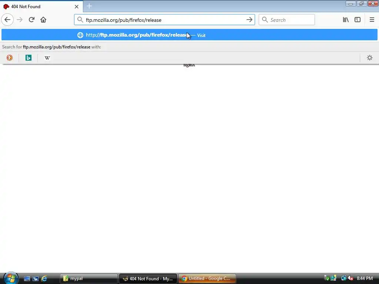Viewport: 379px width, 284px height.
Task: Focus the ftp.mozilla.org address field
Action: point(164,20)
